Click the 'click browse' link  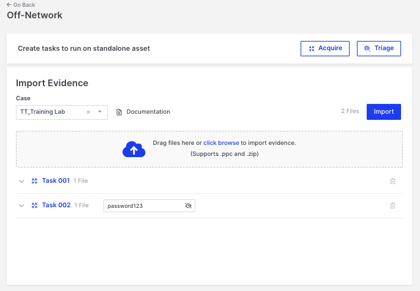click(x=221, y=143)
